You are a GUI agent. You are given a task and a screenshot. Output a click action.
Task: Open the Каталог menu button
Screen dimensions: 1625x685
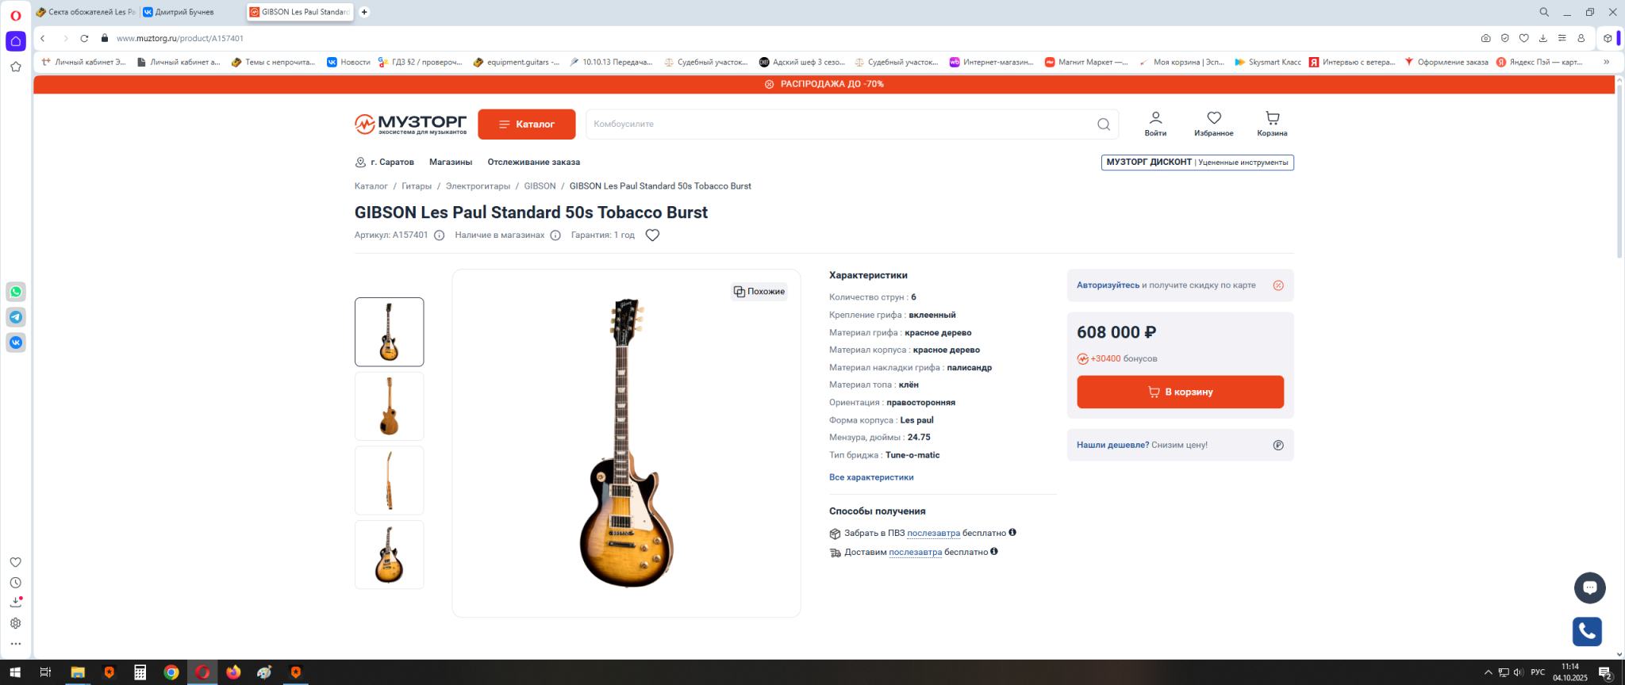[x=526, y=124]
